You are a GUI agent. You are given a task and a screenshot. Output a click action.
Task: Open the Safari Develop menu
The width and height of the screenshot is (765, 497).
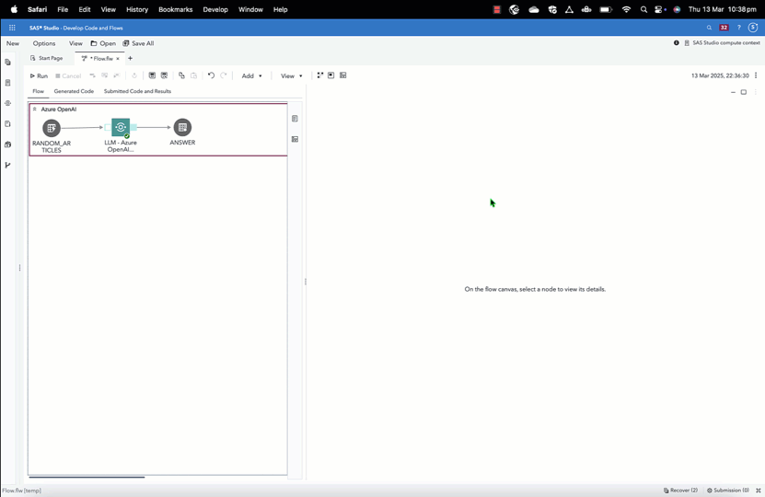[x=215, y=9]
